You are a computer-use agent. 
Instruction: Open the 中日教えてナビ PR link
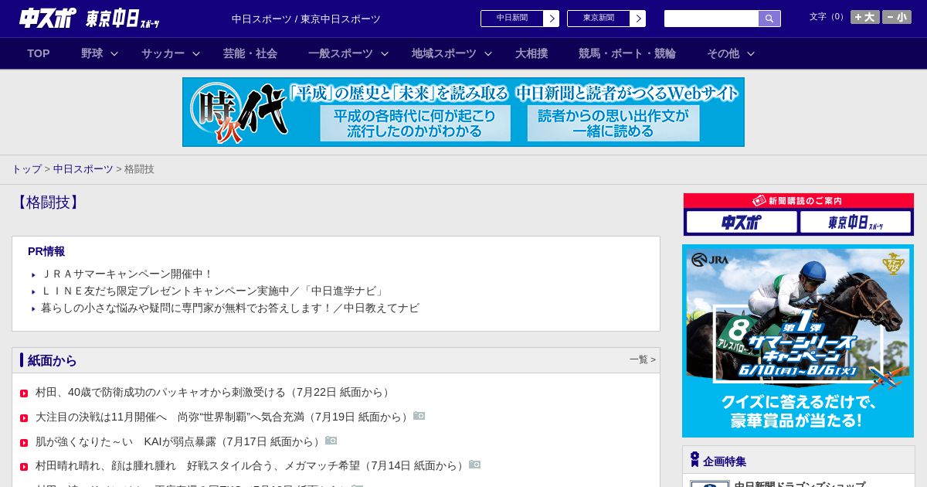[x=230, y=308]
